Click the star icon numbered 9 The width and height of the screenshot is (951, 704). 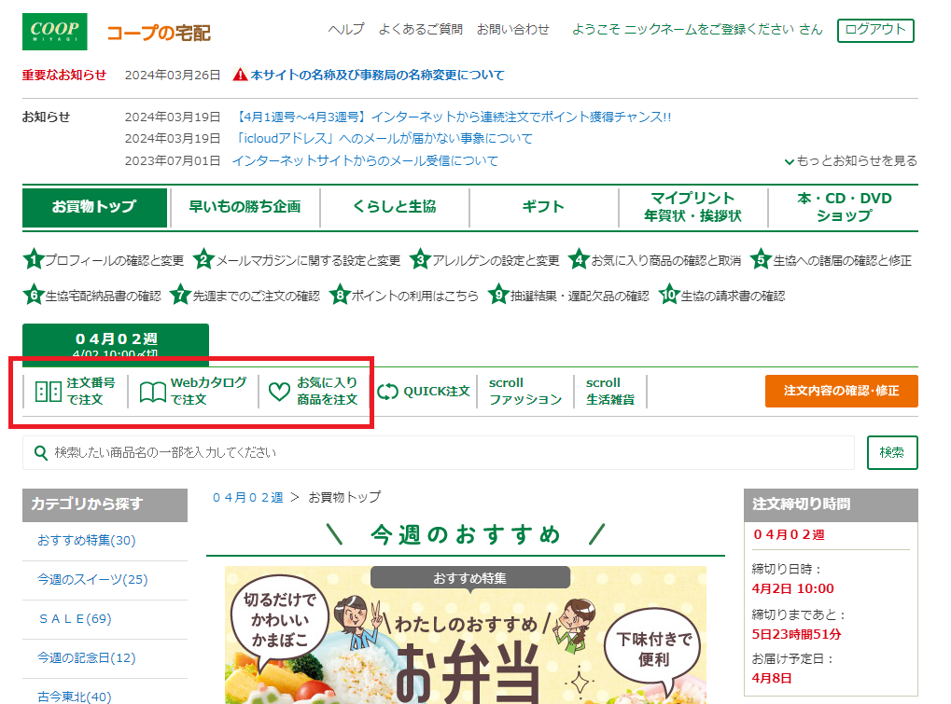(498, 295)
